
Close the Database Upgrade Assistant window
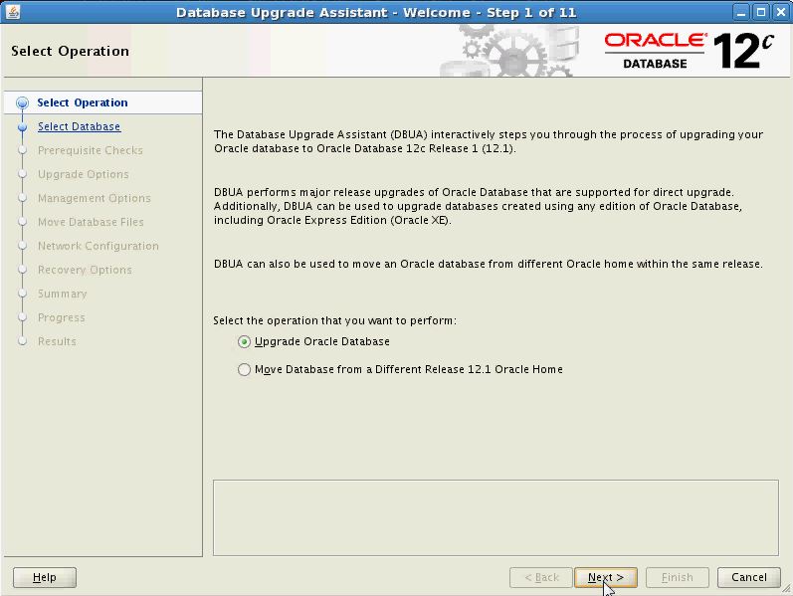pos(780,12)
